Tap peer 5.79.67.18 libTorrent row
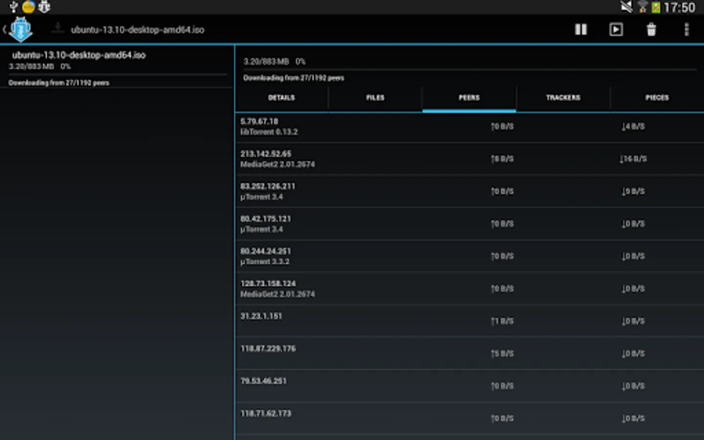This screenshot has width=704, height=440. 469,127
